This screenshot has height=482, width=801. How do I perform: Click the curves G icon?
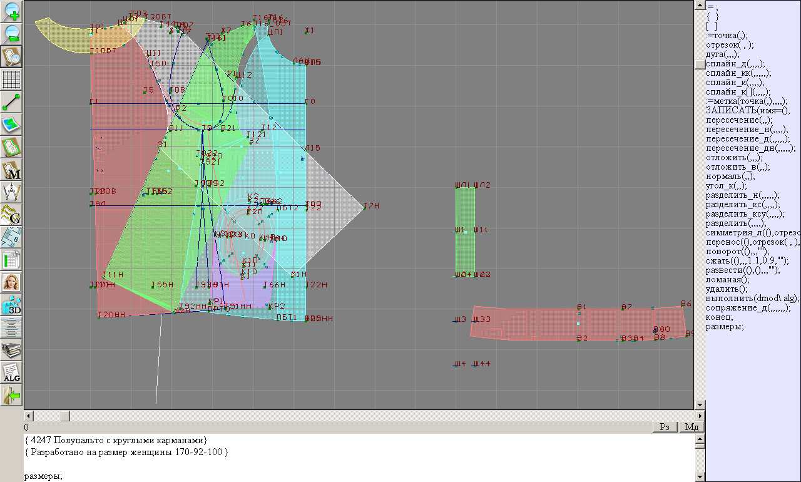tap(12, 215)
